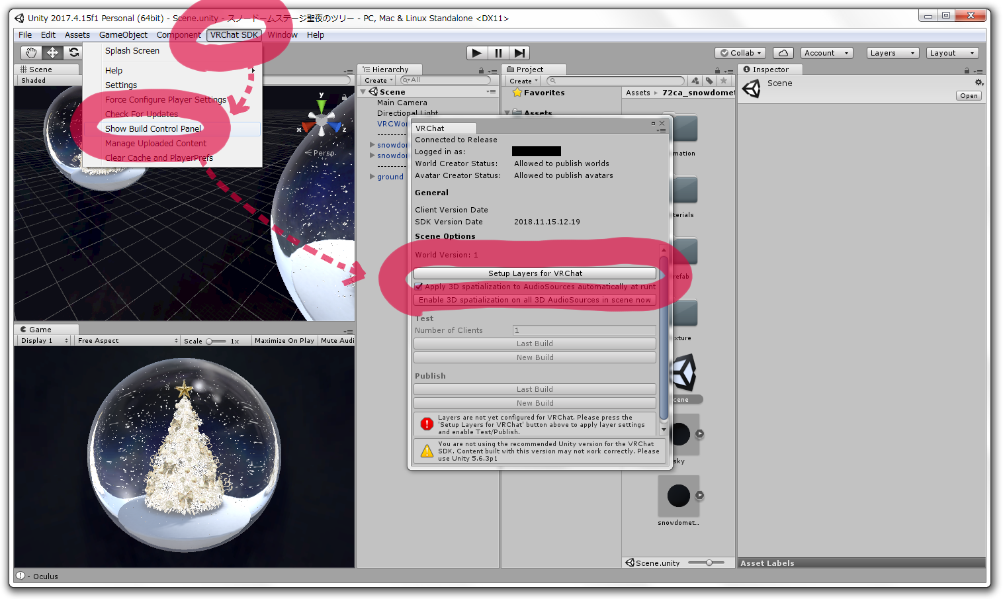Open the Free Aspect dropdown
1003x599 pixels.
[x=128, y=341]
